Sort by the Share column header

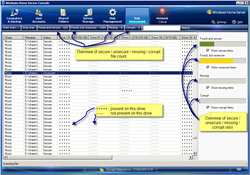click(x=13, y=38)
